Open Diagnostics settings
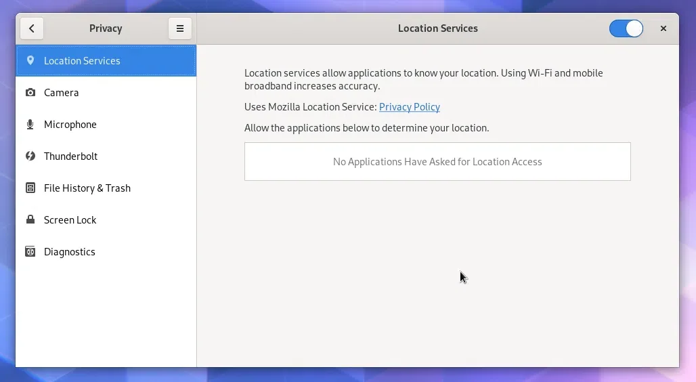Viewport: 696px width, 382px height. click(106, 252)
